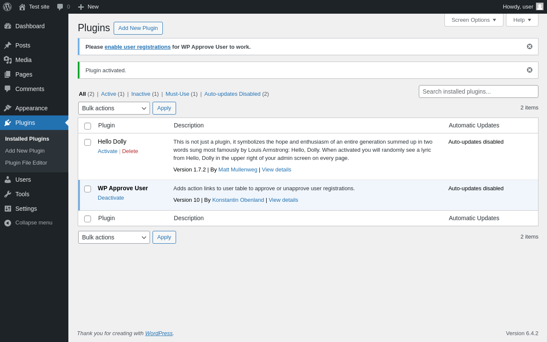
Task: Click the Add New Plugin button
Action: coord(138,28)
